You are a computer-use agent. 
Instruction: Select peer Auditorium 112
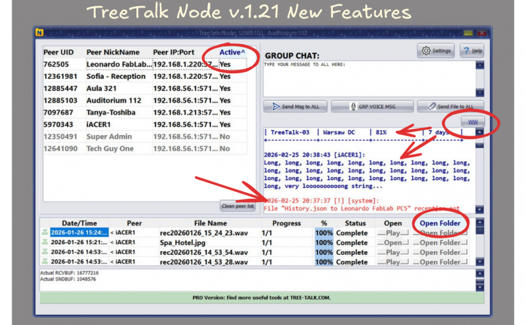click(x=145, y=100)
